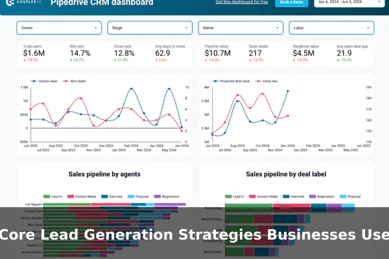The height and width of the screenshot is (259, 389).
Task: Click the Lily Nguyen agent row label
Action: [34, 205]
